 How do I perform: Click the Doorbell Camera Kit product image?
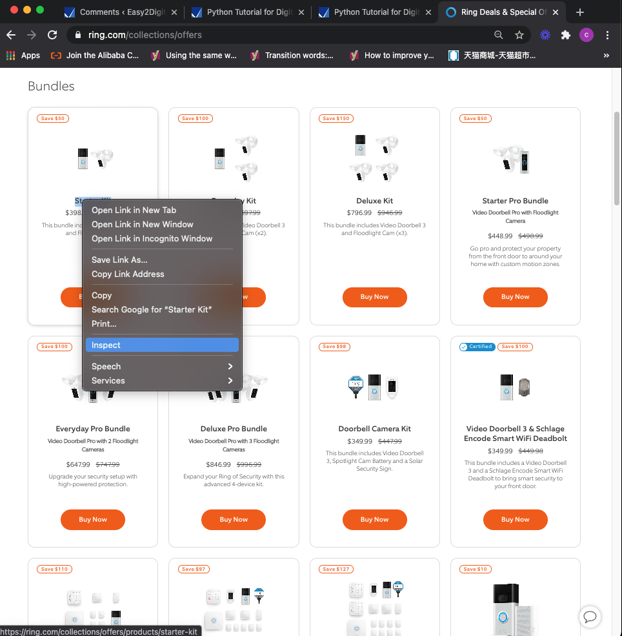(x=374, y=387)
